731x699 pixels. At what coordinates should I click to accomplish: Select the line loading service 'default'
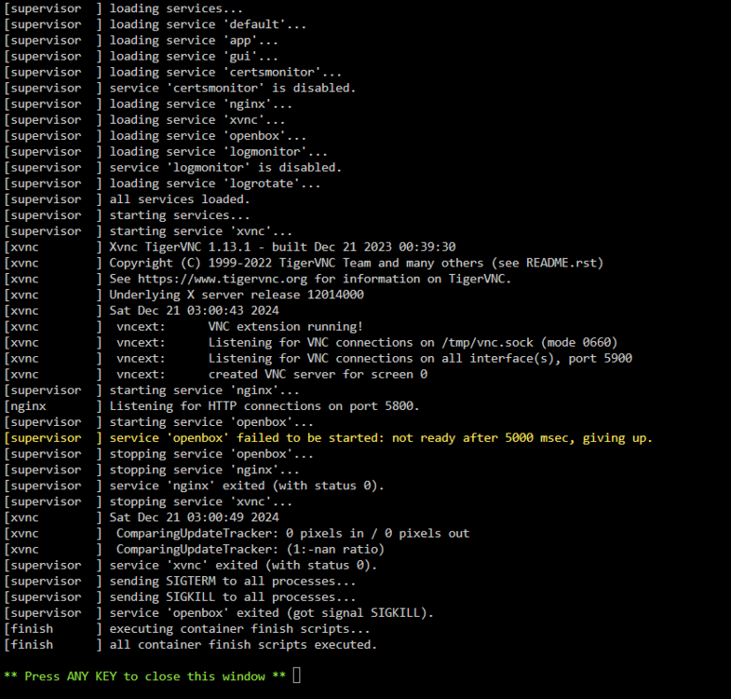point(155,24)
